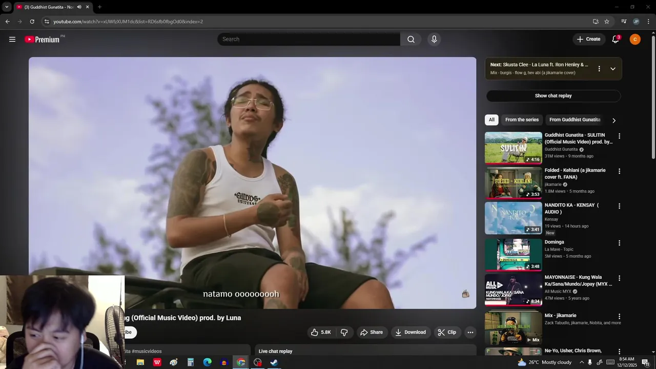Viewport: 656px width, 369px height.
Task: Download this video
Action: coord(410,333)
